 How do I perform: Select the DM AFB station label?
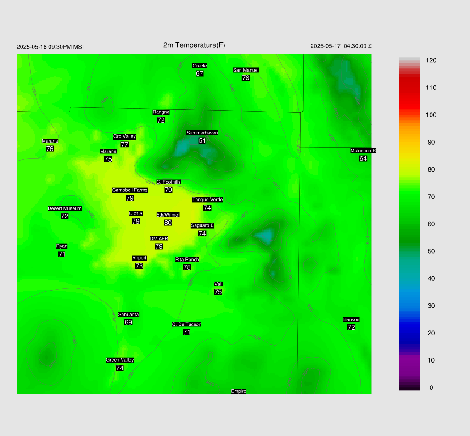(x=159, y=239)
